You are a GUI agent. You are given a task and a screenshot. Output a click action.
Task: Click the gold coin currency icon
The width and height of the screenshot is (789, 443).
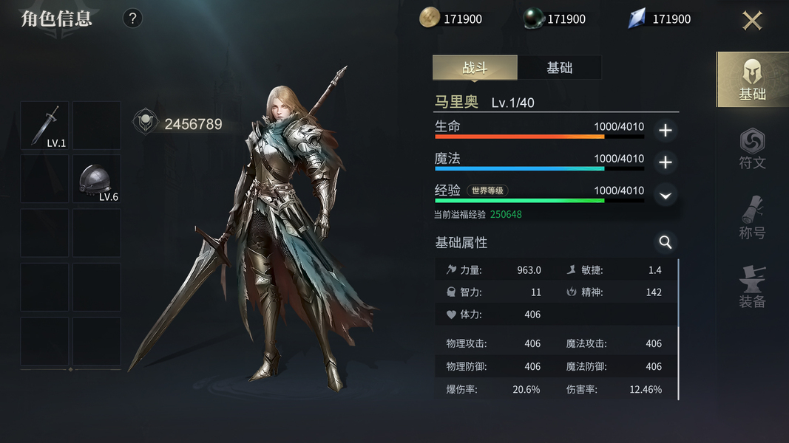429,18
